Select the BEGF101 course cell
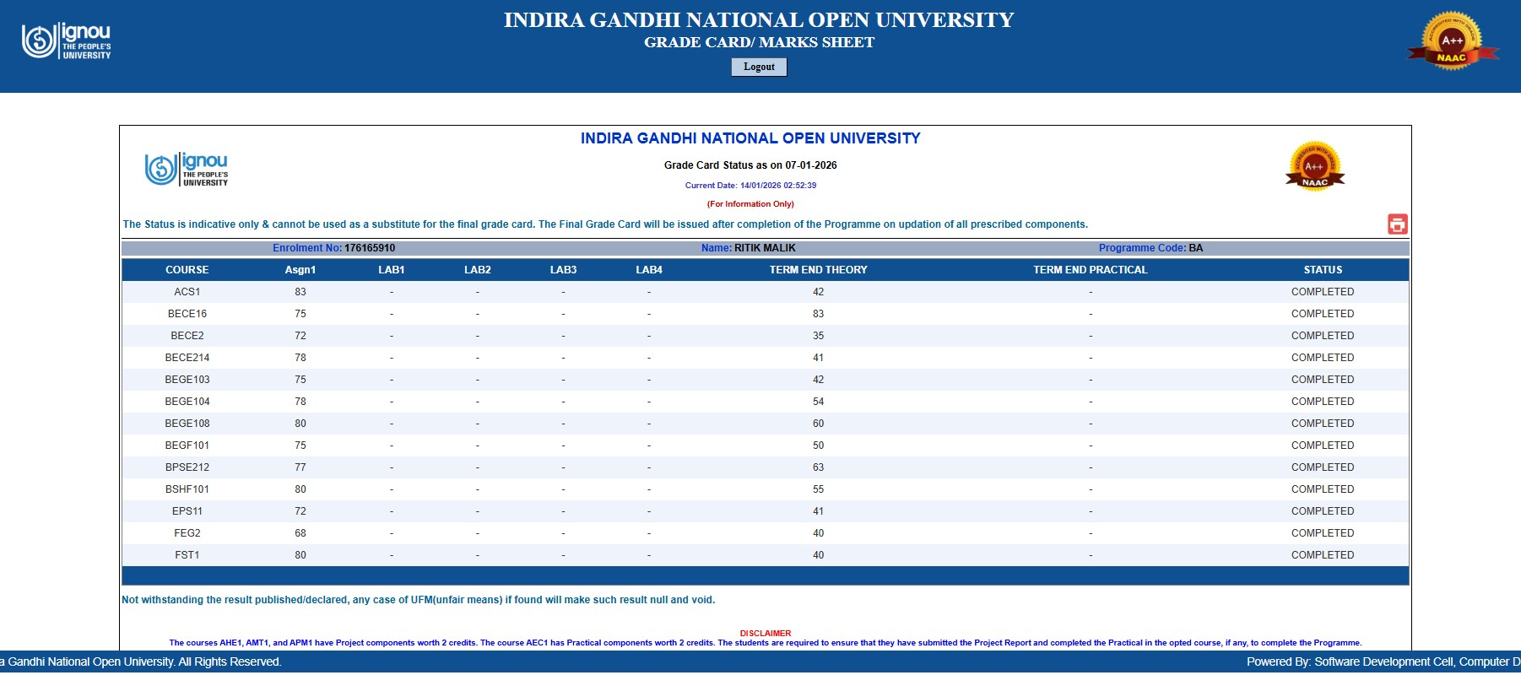The height and width of the screenshot is (675, 1521). point(187,445)
